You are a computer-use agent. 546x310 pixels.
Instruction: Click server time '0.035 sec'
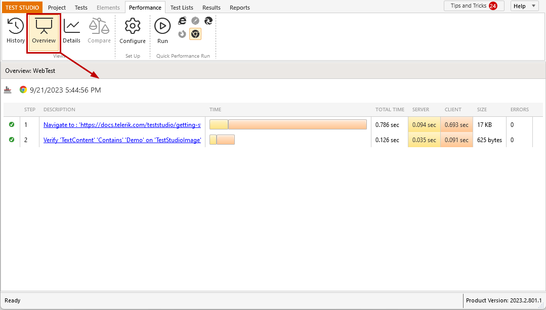pos(424,140)
